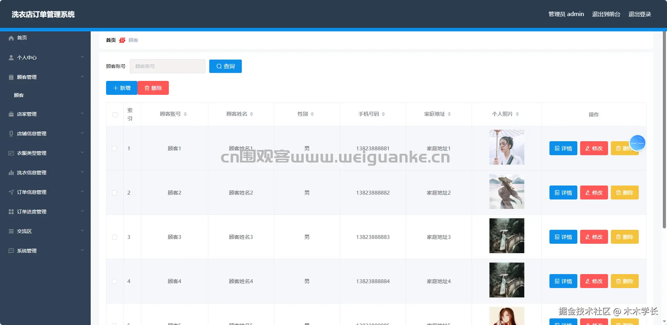Open 详情 for row 顾客2
Image resolution: width=667 pixels, height=325 pixels.
click(563, 192)
